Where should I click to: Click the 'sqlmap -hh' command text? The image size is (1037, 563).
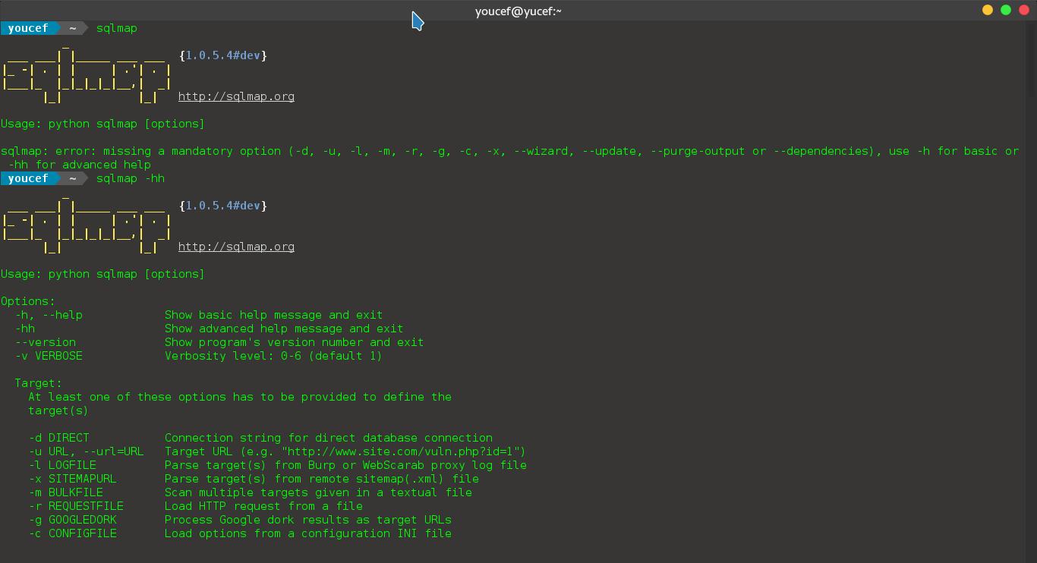131,178
